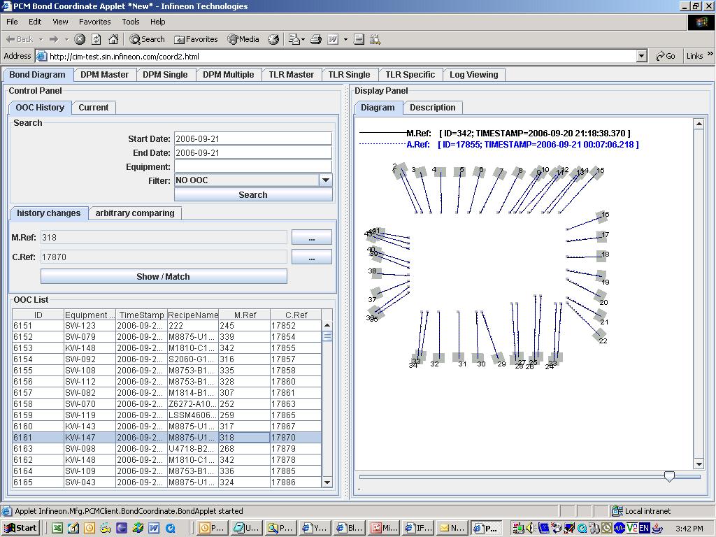This screenshot has height=537, width=716.
Task: Click the diagram panel scroll up arrow
Action: pyautogui.click(x=699, y=123)
